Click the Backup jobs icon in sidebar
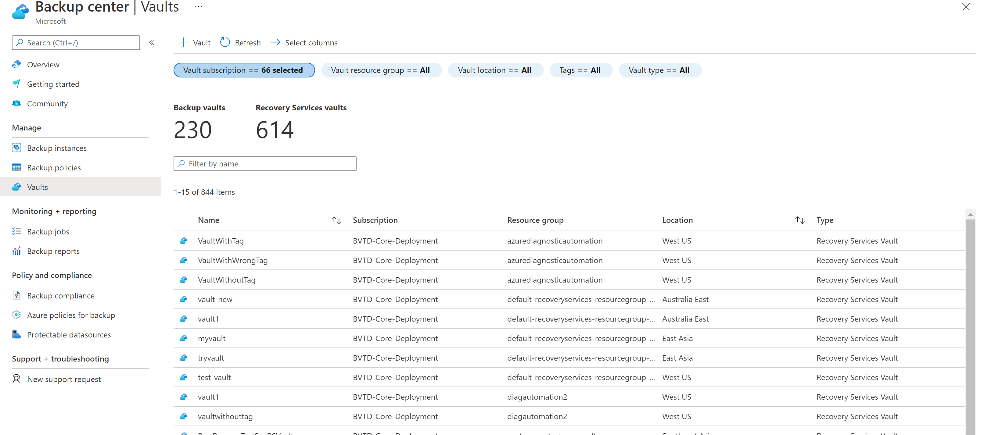 coord(16,231)
